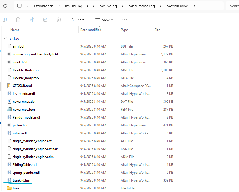Open the View dropdown
The width and height of the screenshot is (239, 192).
pos(104,20)
